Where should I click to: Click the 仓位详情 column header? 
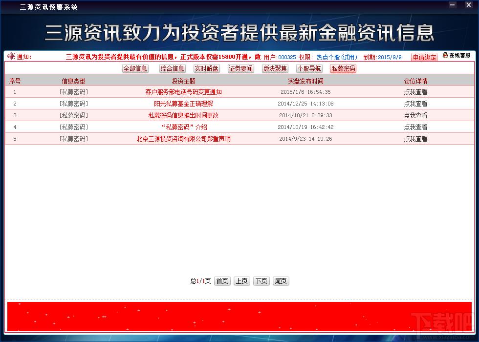[x=415, y=81]
